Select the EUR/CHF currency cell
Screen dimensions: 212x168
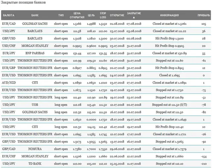point(9,156)
